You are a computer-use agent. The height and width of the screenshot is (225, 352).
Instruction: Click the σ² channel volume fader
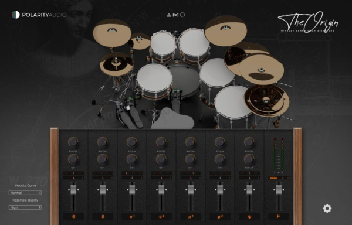[x=161, y=190]
